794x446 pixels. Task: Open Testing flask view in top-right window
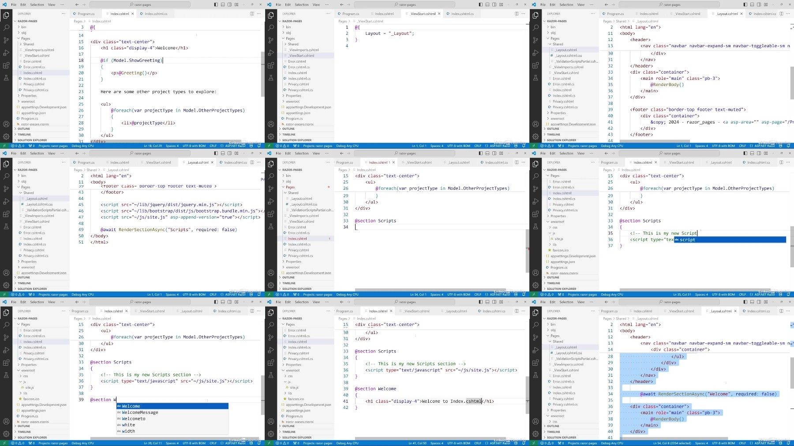click(536, 78)
